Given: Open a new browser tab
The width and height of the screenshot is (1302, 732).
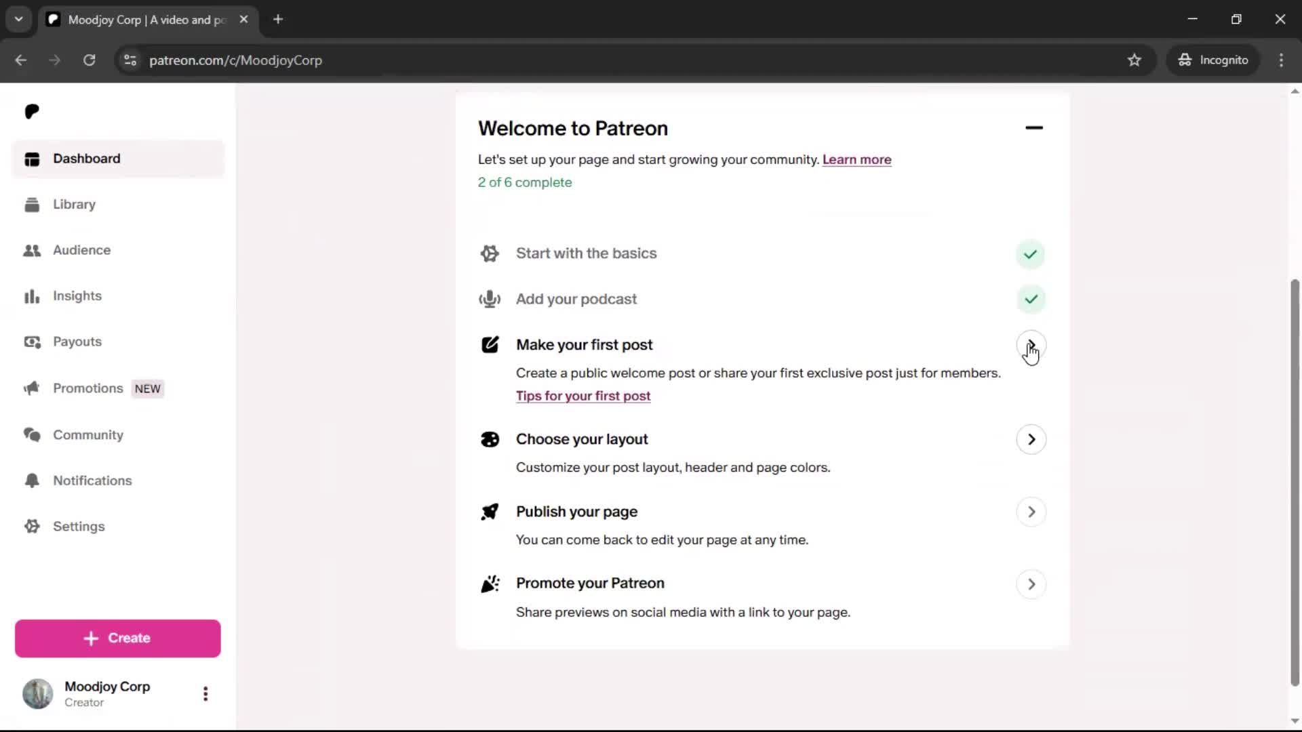Looking at the screenshot, I should click(278, 20).
